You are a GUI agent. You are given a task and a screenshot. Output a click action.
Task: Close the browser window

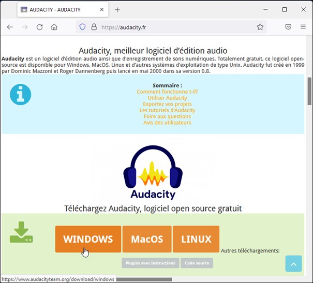coord(303,9)
